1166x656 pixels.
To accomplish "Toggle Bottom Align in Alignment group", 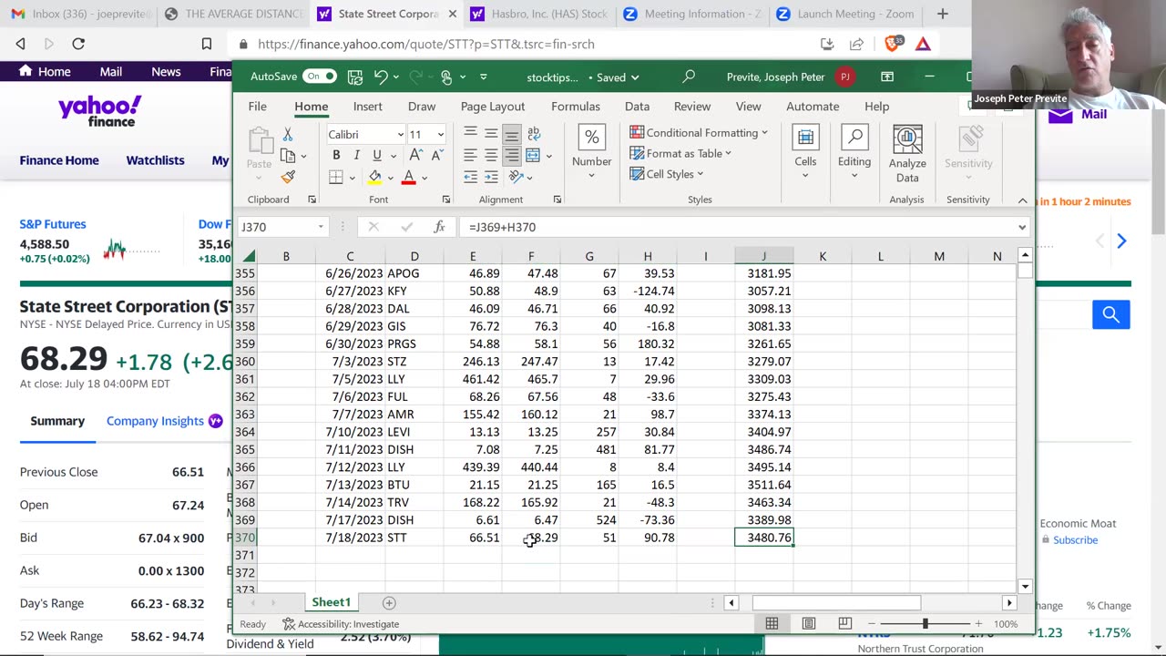I will click(x=512, y=134).
